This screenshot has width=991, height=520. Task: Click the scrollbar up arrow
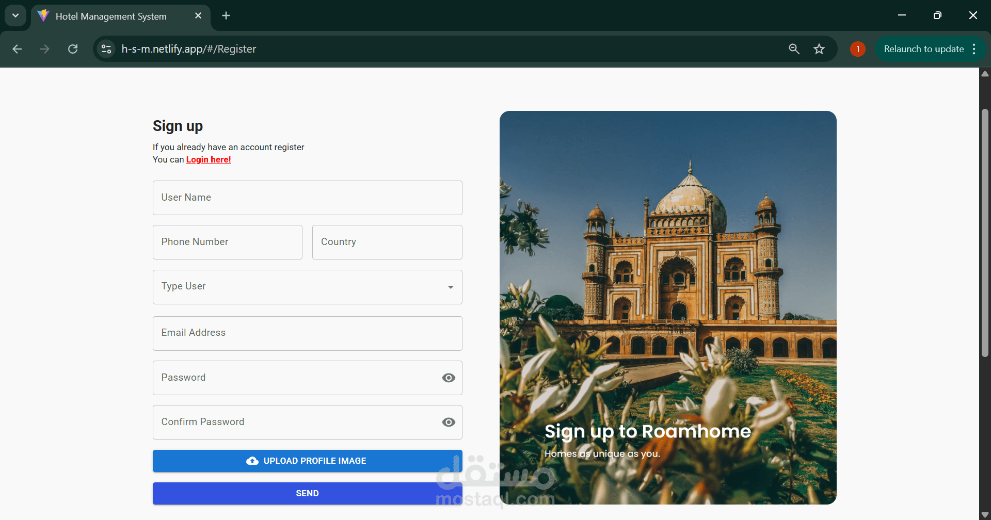985,74
